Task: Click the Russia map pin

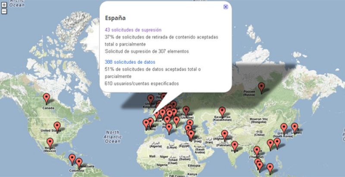Action: click(261, 87)
